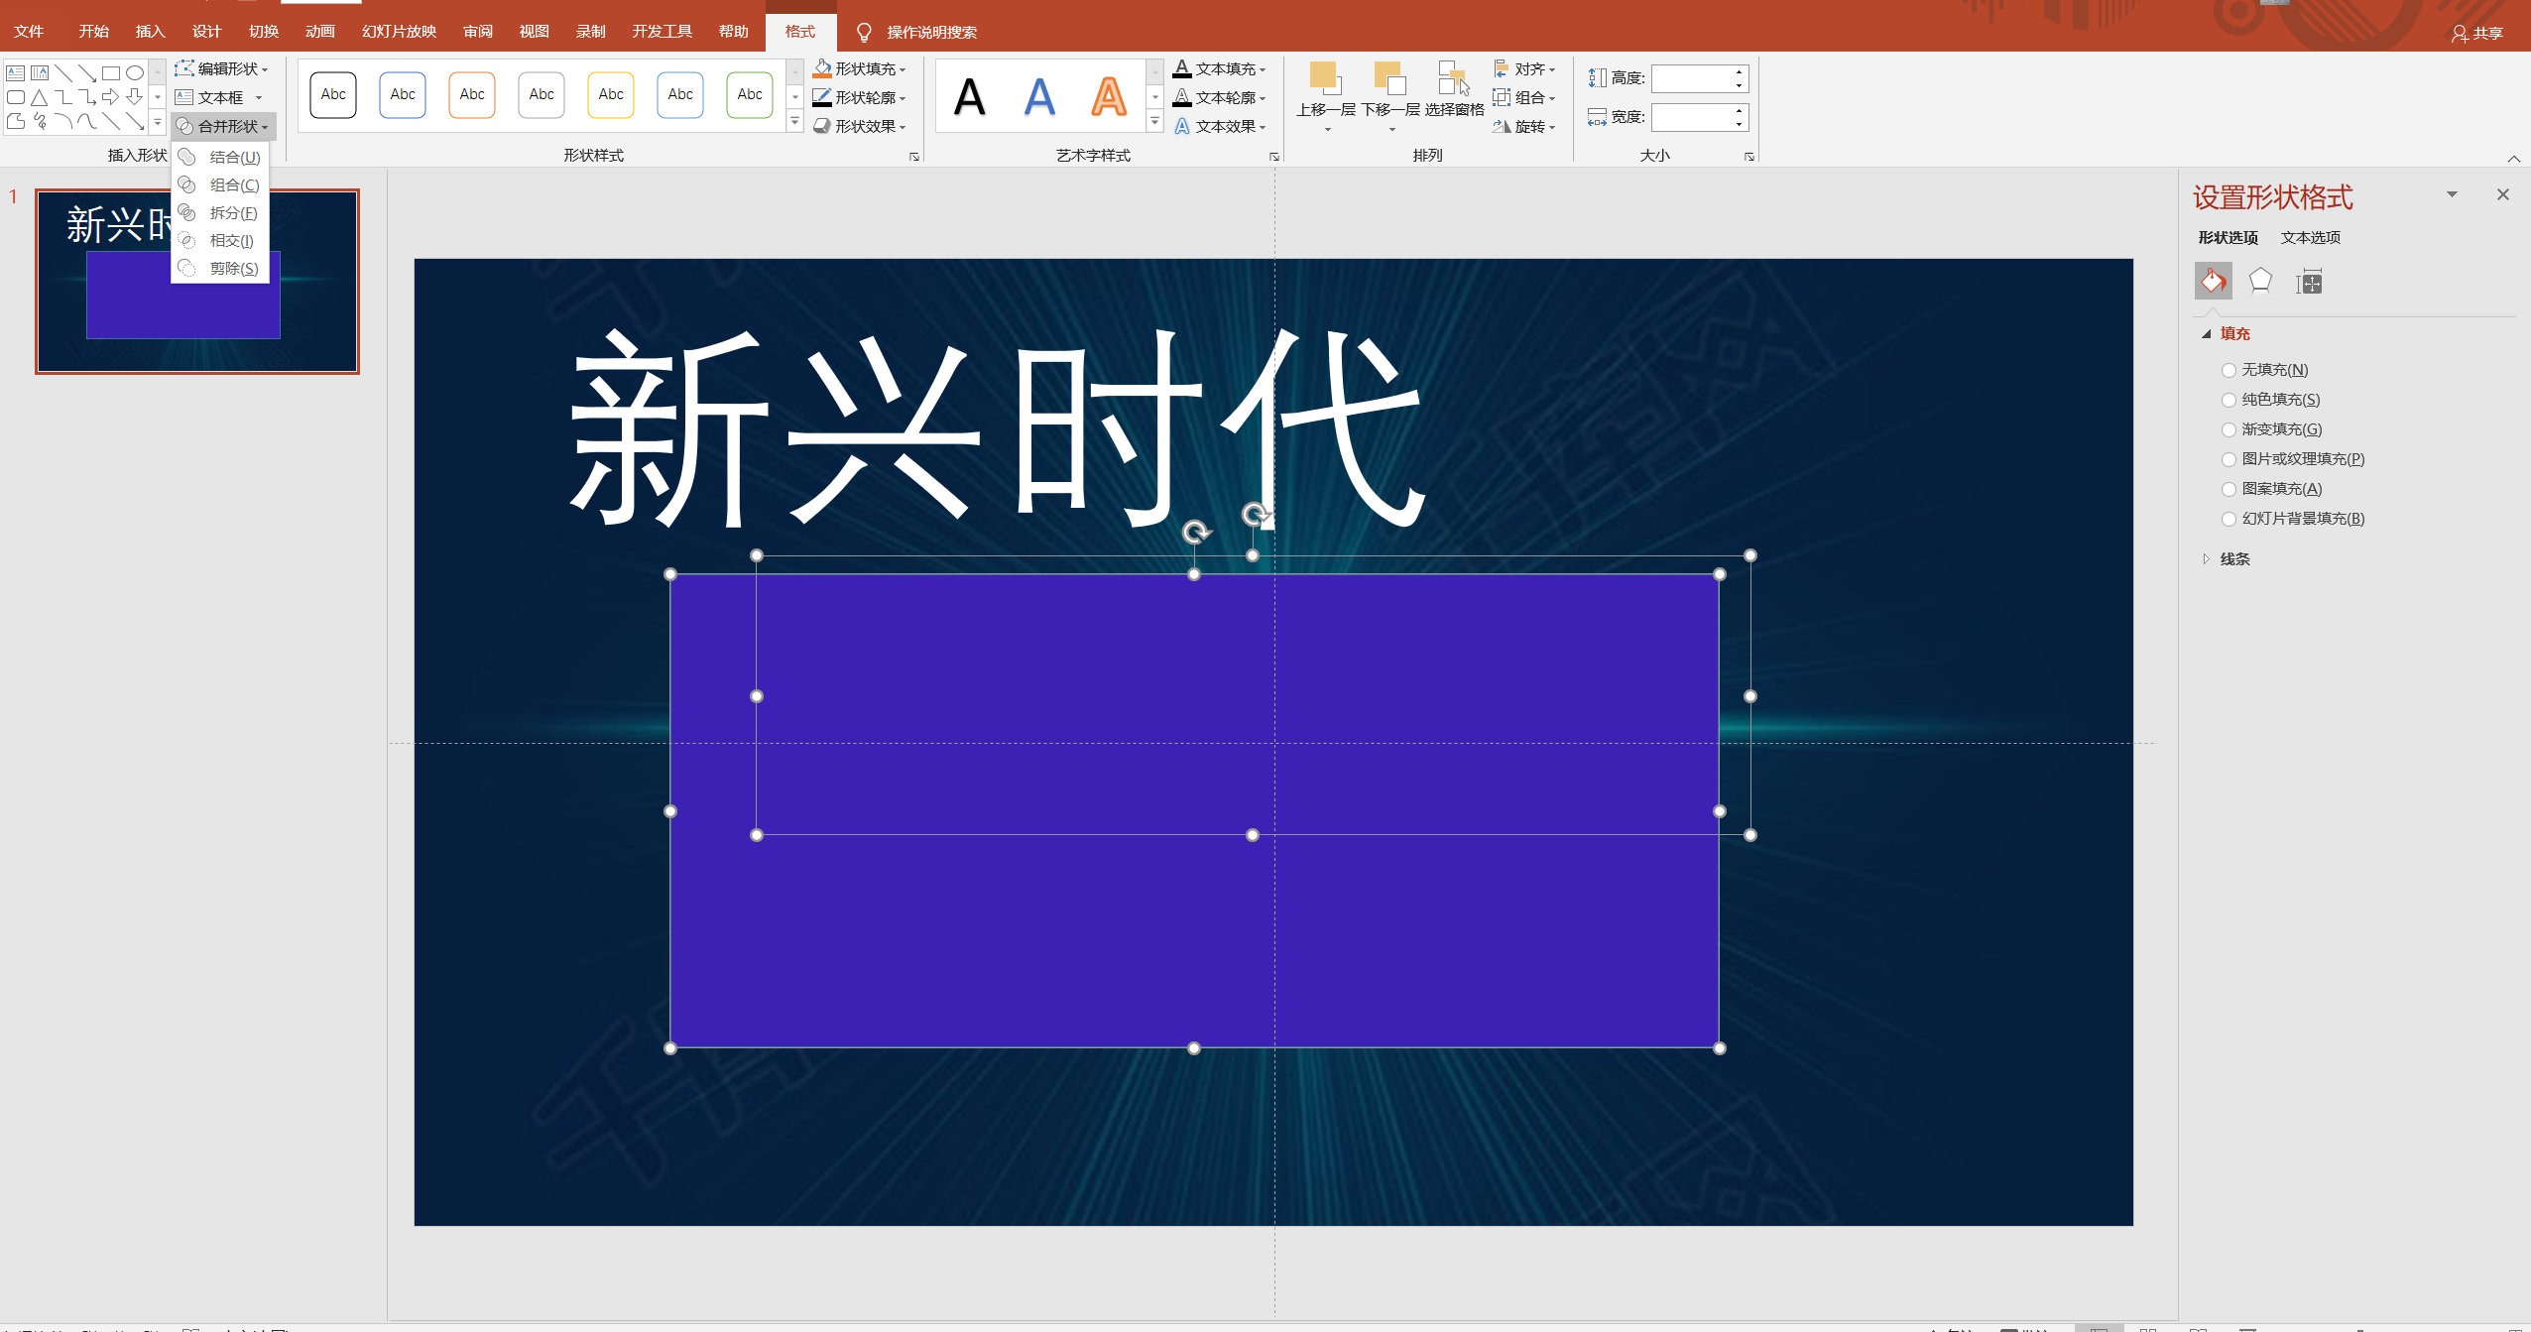This screenshot has width=2531, height=1332.
Task: Open the 形状效果 dropdown
Action: click(859, 126)
